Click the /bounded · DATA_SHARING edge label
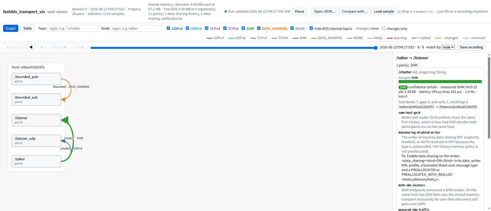491x211 pixels. [71, 87]
